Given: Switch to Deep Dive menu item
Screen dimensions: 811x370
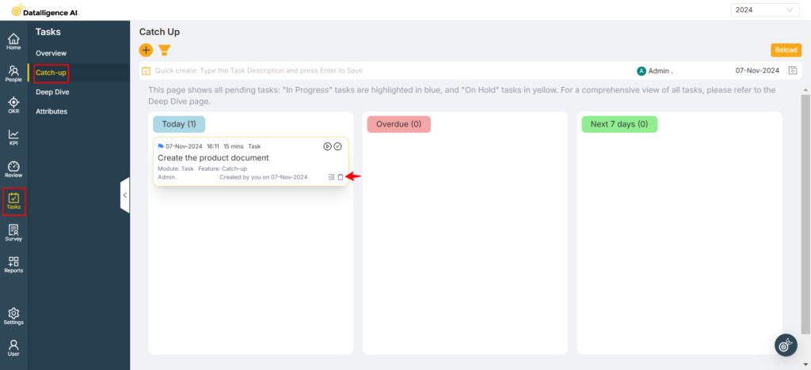Looking at the screenshot, I should (x=52, y=92).
